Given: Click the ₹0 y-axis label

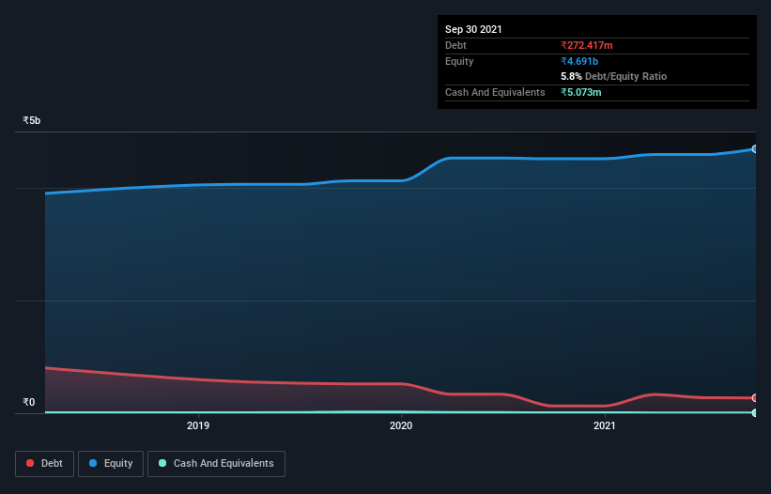Looking at the screenshot, I should click(29, 402).
